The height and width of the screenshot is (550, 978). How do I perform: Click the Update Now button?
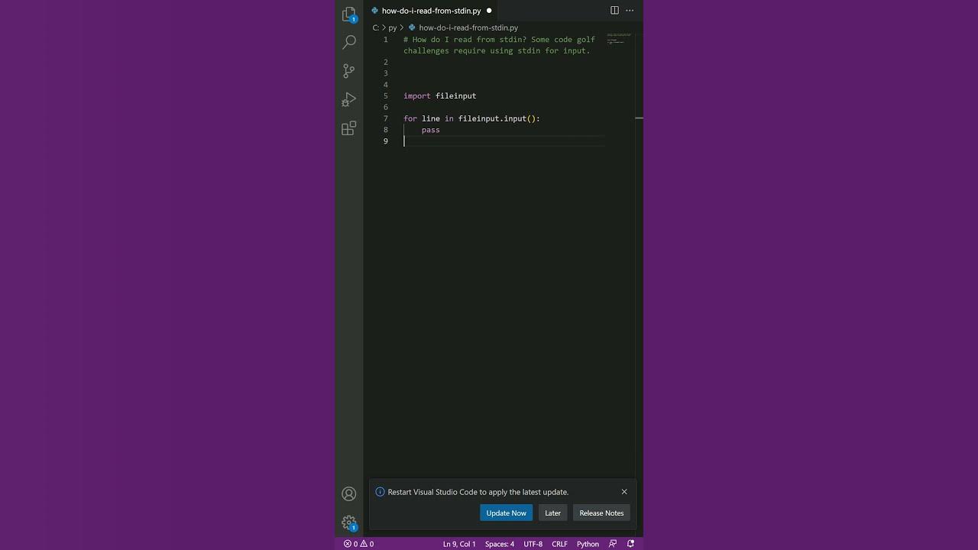pos(506,513)
